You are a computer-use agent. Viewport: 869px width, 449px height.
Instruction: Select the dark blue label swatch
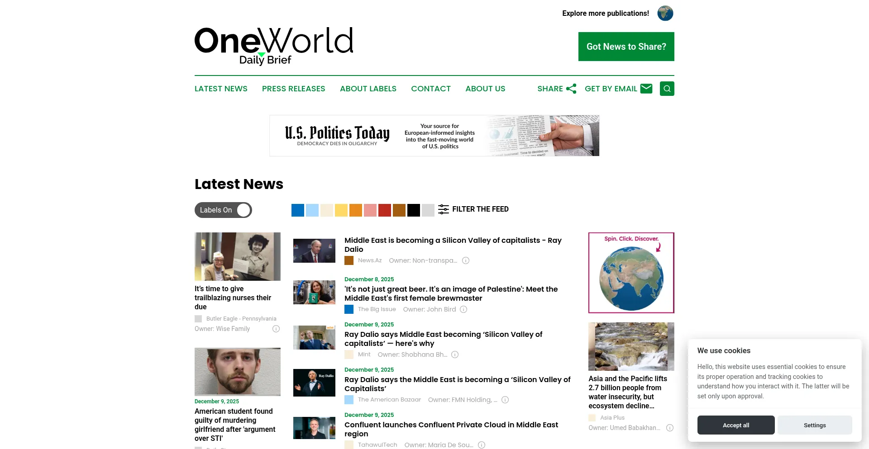tap(298, 210)
